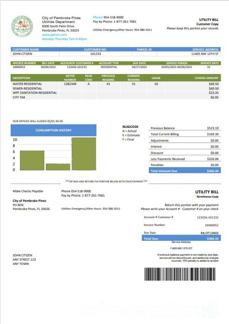Screen dimensions: 229x324
Task: Click the leftmost bar in the consumption chart
Action: 32,160
